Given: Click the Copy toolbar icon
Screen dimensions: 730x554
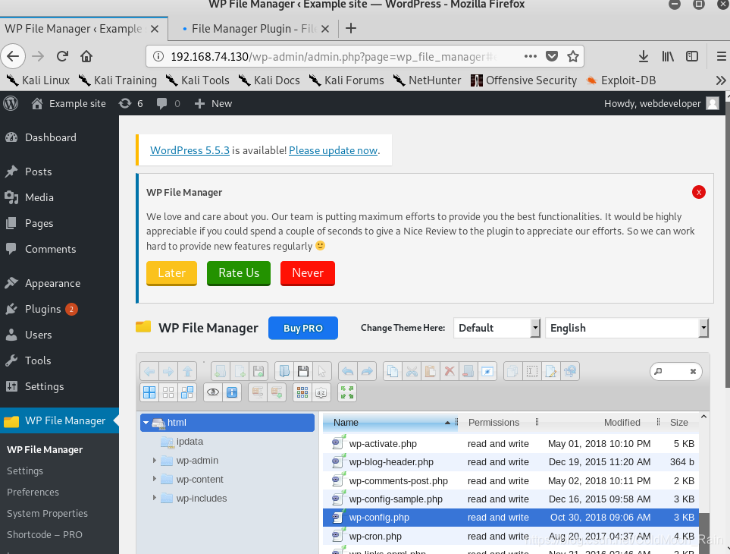Looking at the screenshot, I should point(393,371).
